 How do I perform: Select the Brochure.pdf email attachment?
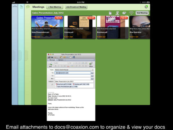[x=63, y=84]
